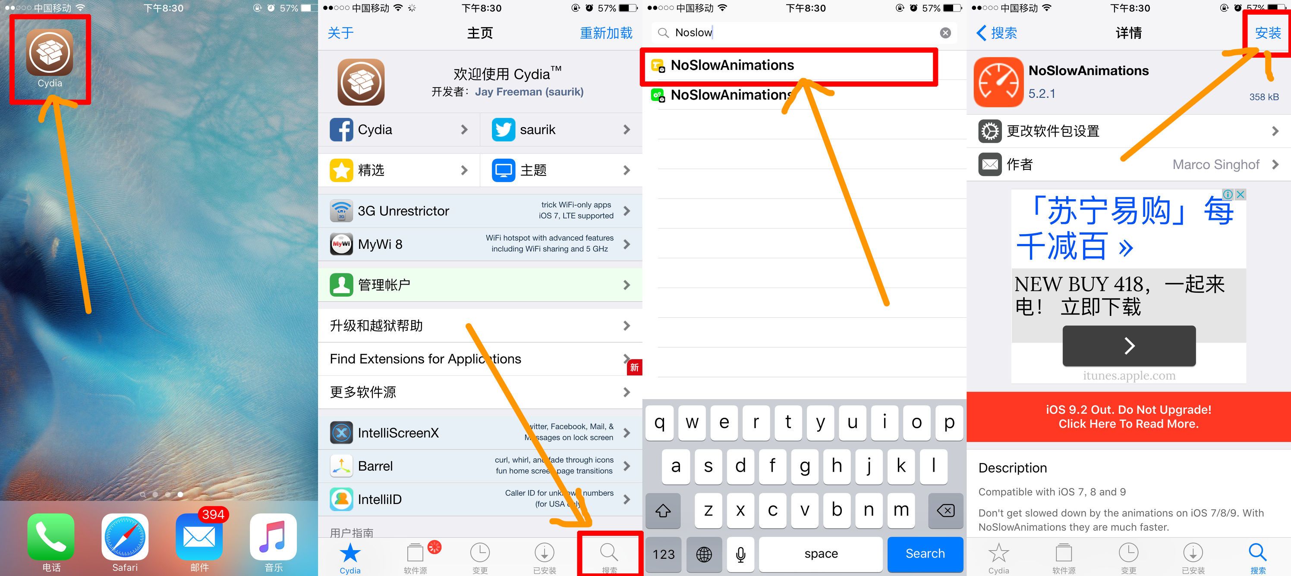Screen dimensions: 1291x576
Task: Tap the NoSlowAnimations search result icon
Action: coord(659,65)
